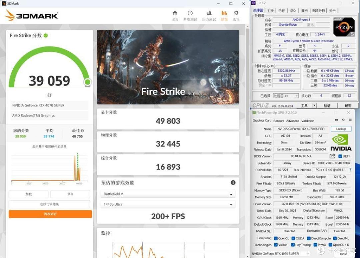Click the 保存 save button
The width and height of the screenshot is (360, 258).
point(70,194)
